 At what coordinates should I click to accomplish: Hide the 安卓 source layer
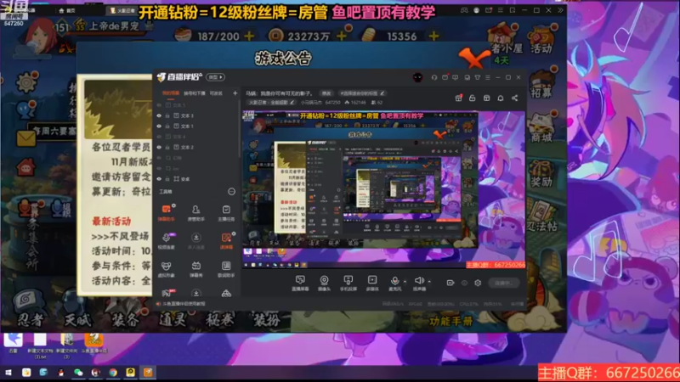[159, 179]
